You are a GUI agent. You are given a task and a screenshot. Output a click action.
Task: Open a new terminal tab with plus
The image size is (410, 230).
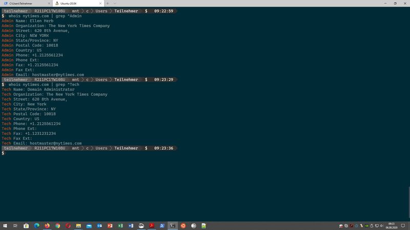click(x=108, y=4)
